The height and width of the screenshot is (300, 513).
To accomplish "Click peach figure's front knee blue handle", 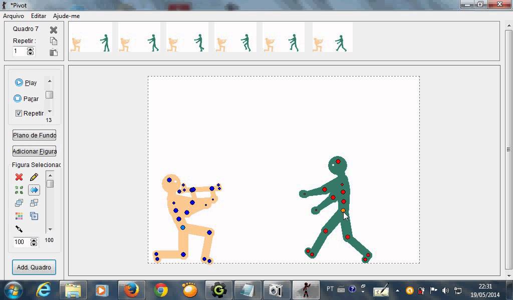I will pyautogui.click(x=209, y=232).
